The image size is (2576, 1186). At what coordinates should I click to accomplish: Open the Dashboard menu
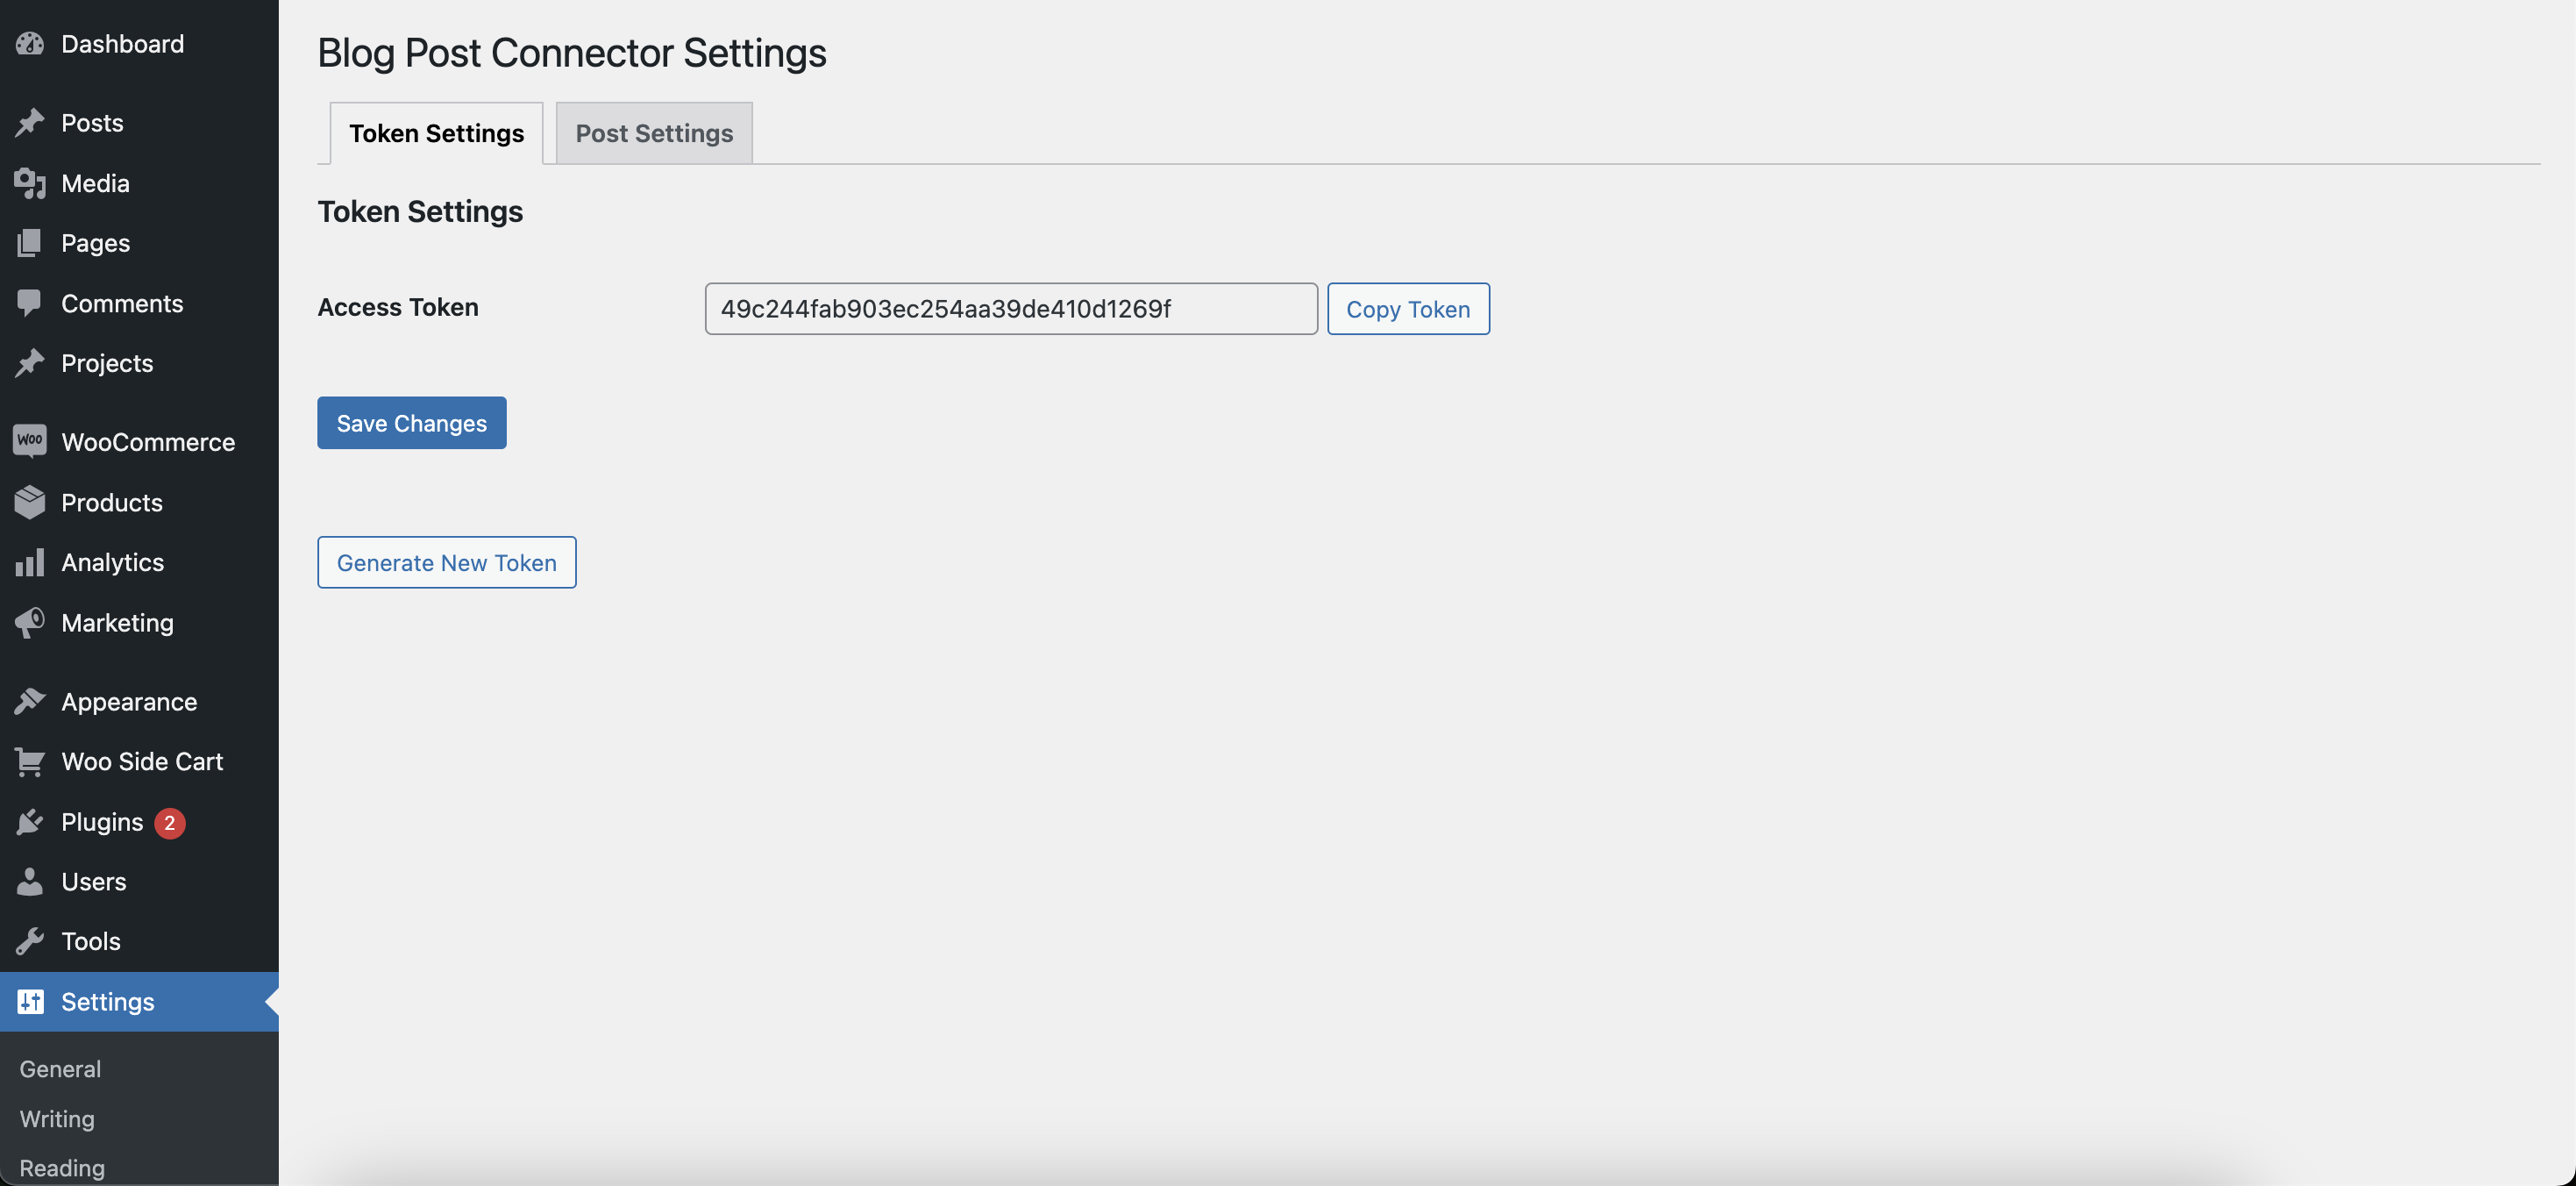[x=139, y=43]
